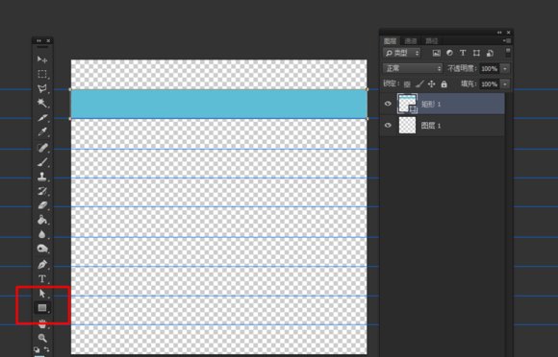Open the layers panel flyout menu
Screen dimensions: 558x357
click(x=507, y=41)
